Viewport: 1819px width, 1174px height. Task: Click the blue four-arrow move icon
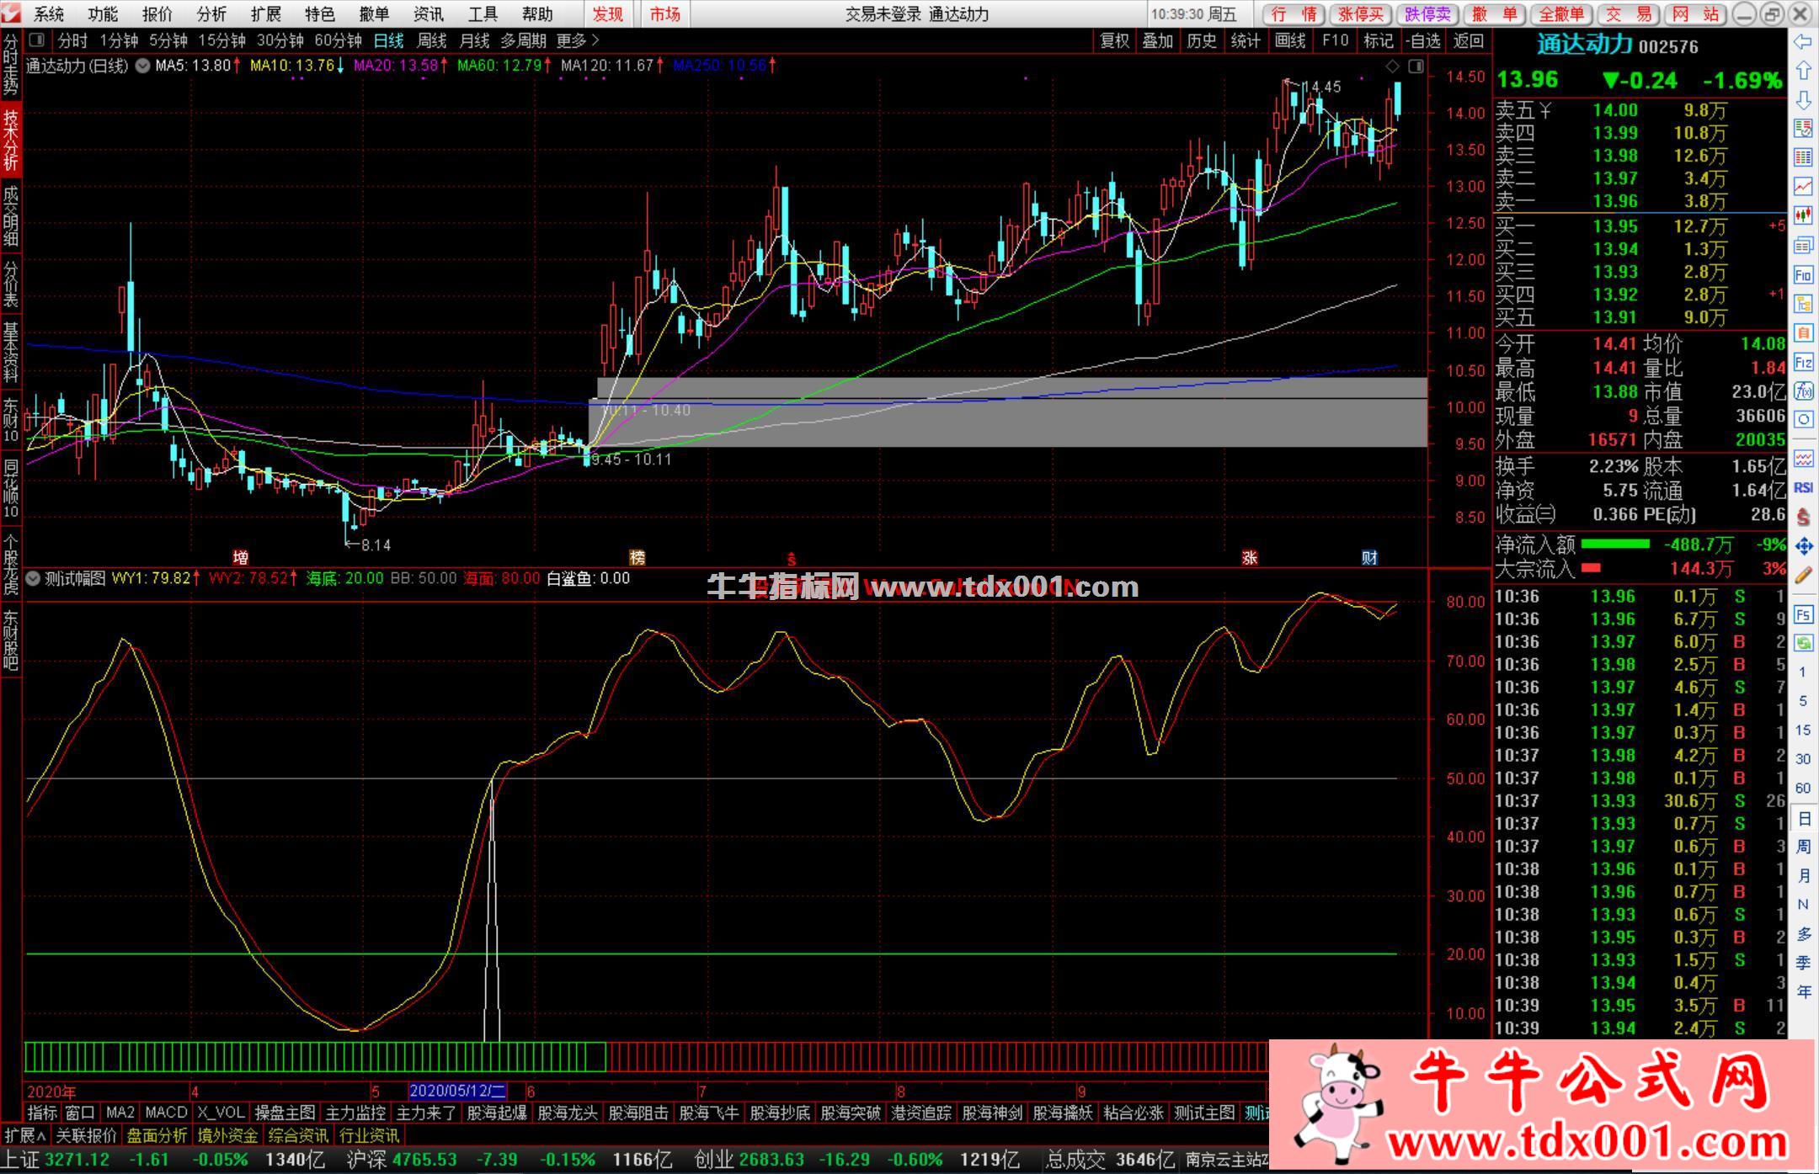click(x=1803, y=546)
